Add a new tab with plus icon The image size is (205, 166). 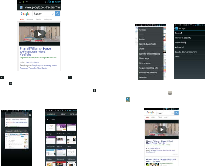pyautogui.click(x=25, y=115)
